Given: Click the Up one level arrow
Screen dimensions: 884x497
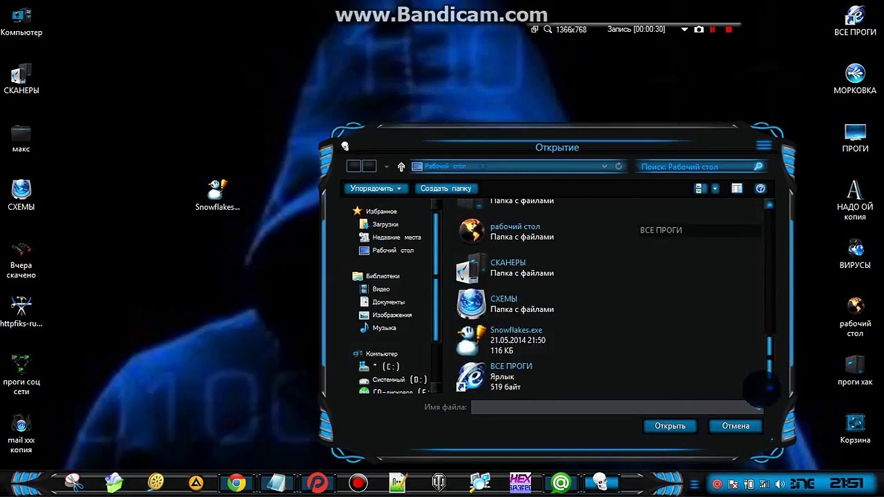Looking at the screenshot, I should (x=401, y=166).
